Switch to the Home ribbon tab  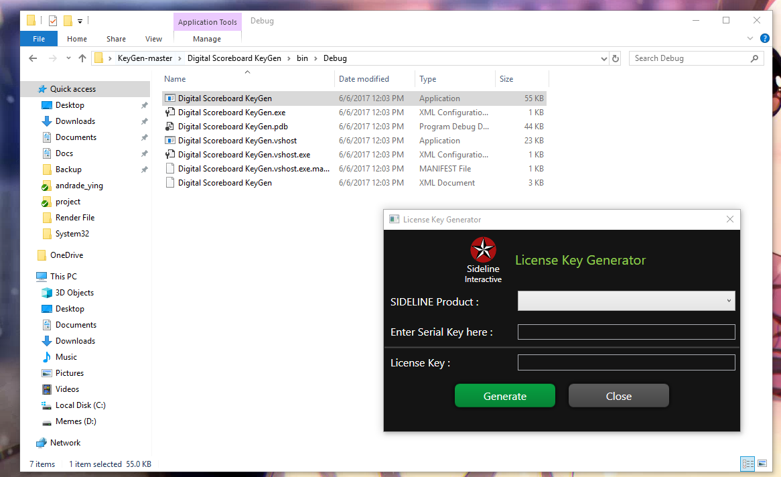point(77,39)
